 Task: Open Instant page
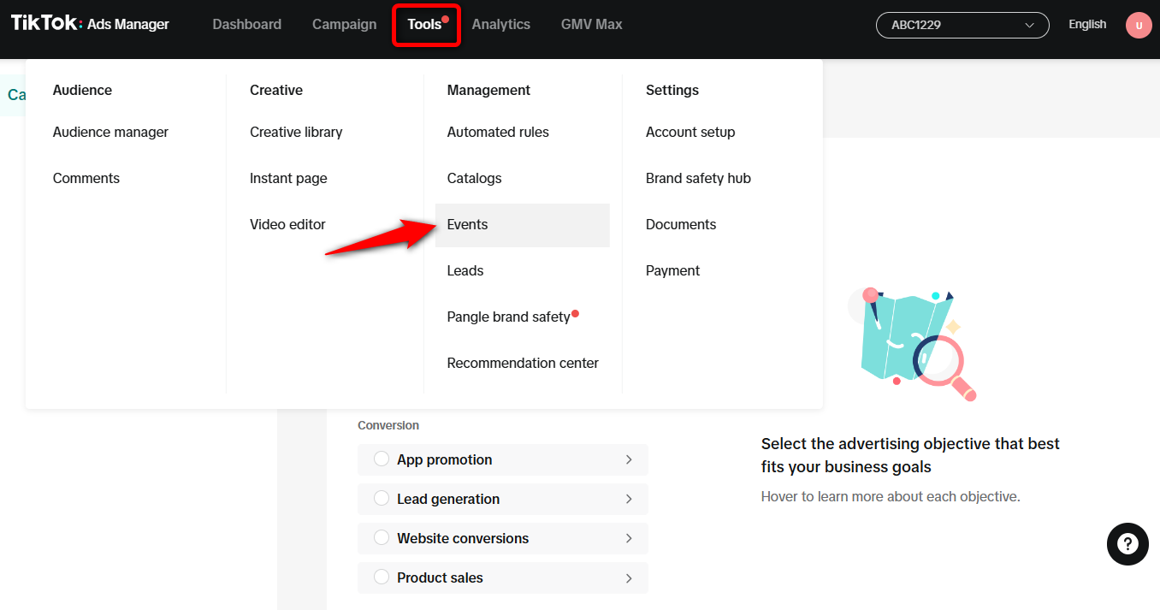click(x=288, y=178)
